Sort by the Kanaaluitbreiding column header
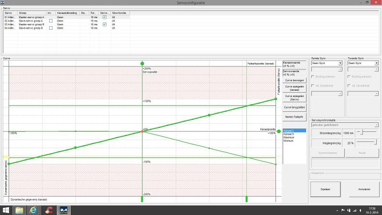 click(x=68, y=13)
